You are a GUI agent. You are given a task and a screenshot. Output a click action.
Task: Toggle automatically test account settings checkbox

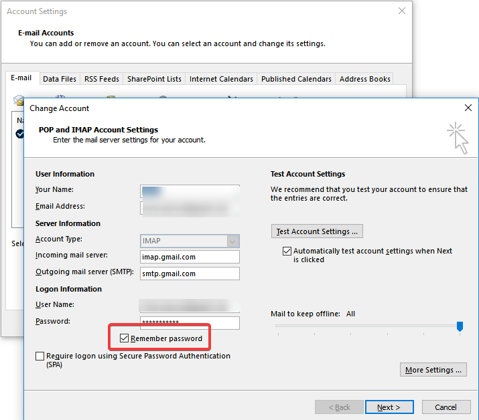tap(287, 251)
